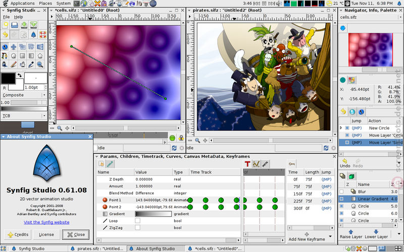Image resolution: width=404 pixels, height=252 pixels.
Task: Open dropdown arrow beside Undo Redo in history
Action: 399,163
